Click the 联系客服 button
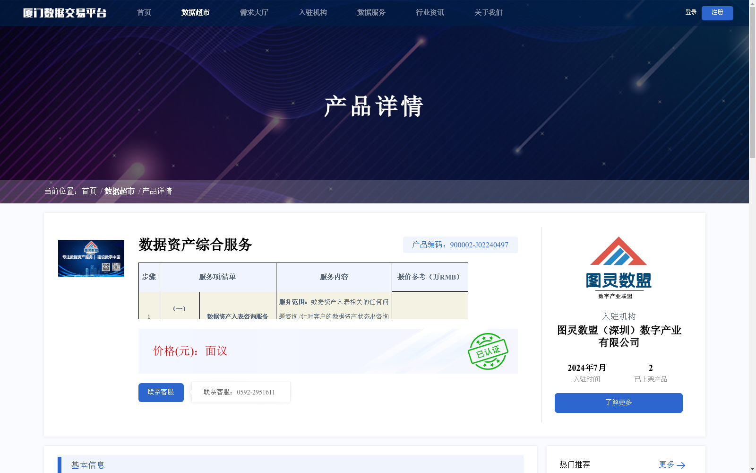756x473 pixels. [x=161, y=393]
